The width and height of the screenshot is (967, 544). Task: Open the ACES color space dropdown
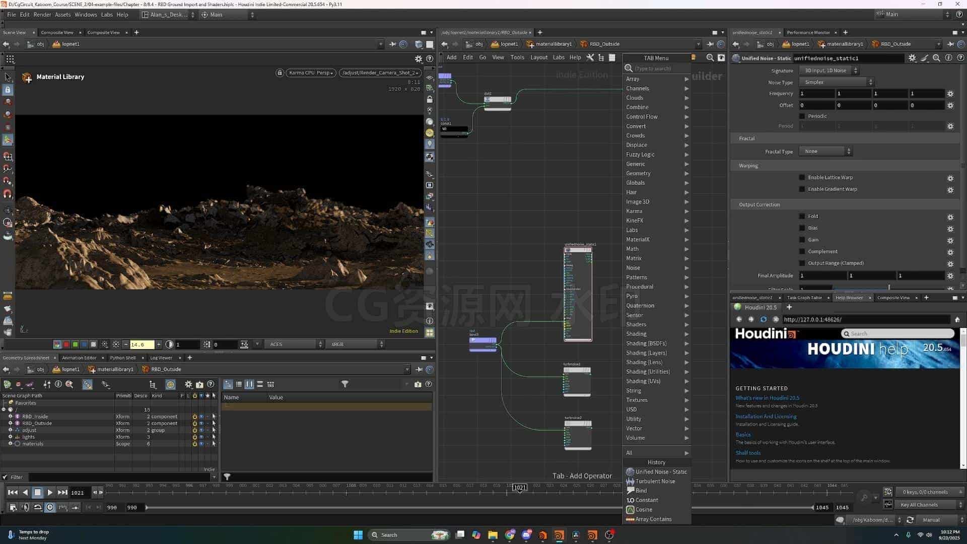coord(295,345)
